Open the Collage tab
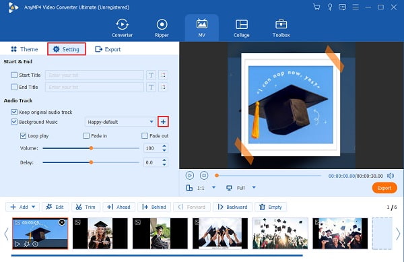The width and height of the screenshot is (404, 262). tap(242, 28)
